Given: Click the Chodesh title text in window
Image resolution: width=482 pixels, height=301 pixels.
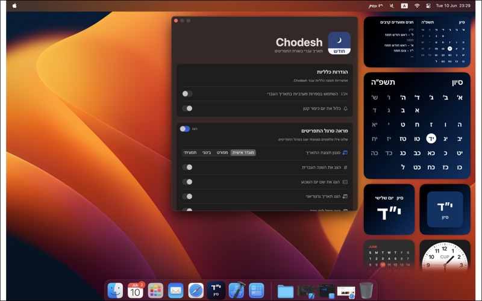Looking at the screenshot, I should [x=299, y=42].
